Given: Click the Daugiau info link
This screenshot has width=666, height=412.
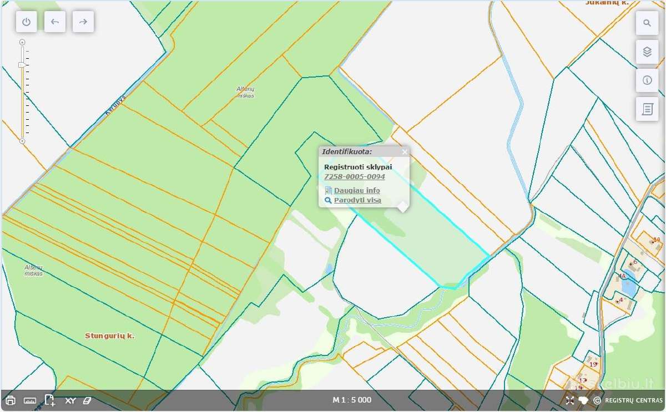Looking at the screenshot, I should tap(357, 190).
